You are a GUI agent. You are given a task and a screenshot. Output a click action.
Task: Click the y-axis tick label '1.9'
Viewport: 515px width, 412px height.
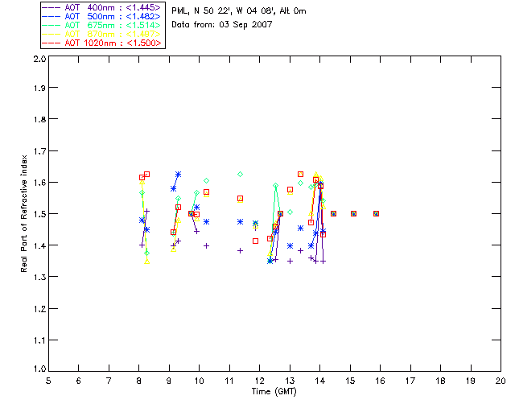pyautogui.click(x=39, y=88)
